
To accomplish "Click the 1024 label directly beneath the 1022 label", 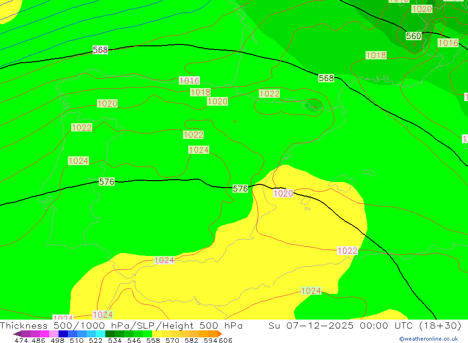I will (198, 150).
